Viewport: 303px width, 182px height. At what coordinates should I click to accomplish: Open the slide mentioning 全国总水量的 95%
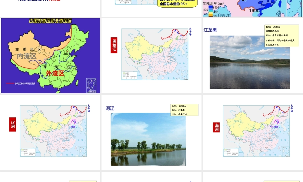(151, 8)
